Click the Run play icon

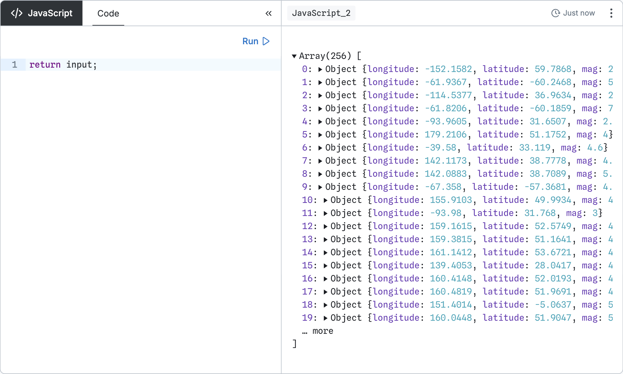pyautogui.click(x=266, y=41)
